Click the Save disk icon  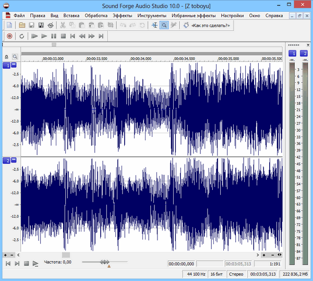pyautogui.click(x=31, y=25)
